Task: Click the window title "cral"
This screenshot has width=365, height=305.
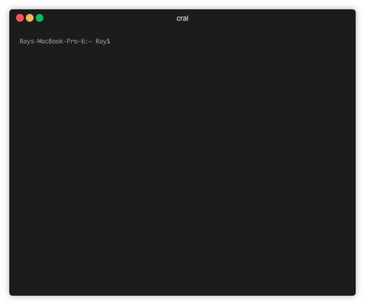Action: click(x=182, y=18)
